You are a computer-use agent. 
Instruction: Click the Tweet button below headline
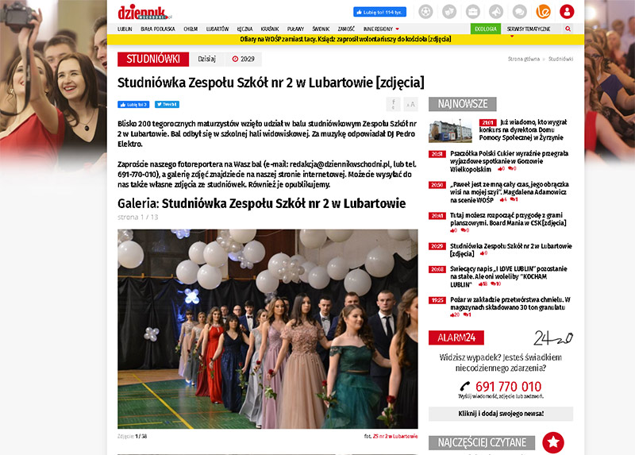[167, 105]
